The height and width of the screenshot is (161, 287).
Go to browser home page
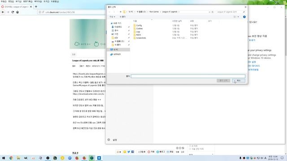point(17,12)
